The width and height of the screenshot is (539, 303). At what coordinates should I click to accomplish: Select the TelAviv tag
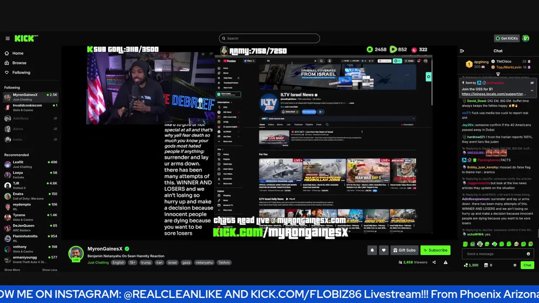(x=224, y=263)
